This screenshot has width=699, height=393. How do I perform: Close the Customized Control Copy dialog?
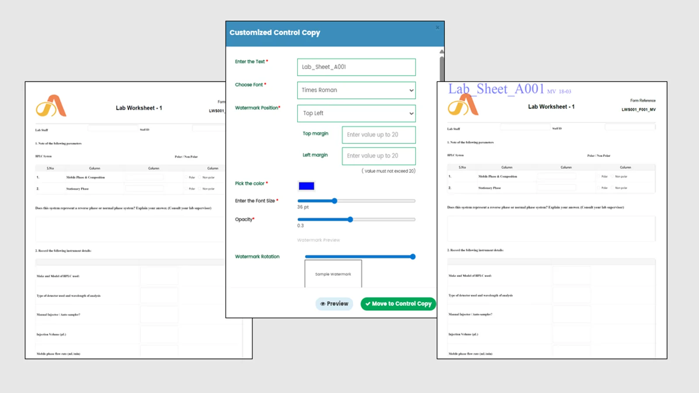coord(437,28)
